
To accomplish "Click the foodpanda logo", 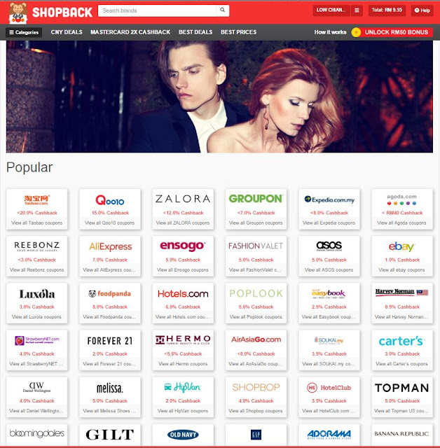I will 110,294.
